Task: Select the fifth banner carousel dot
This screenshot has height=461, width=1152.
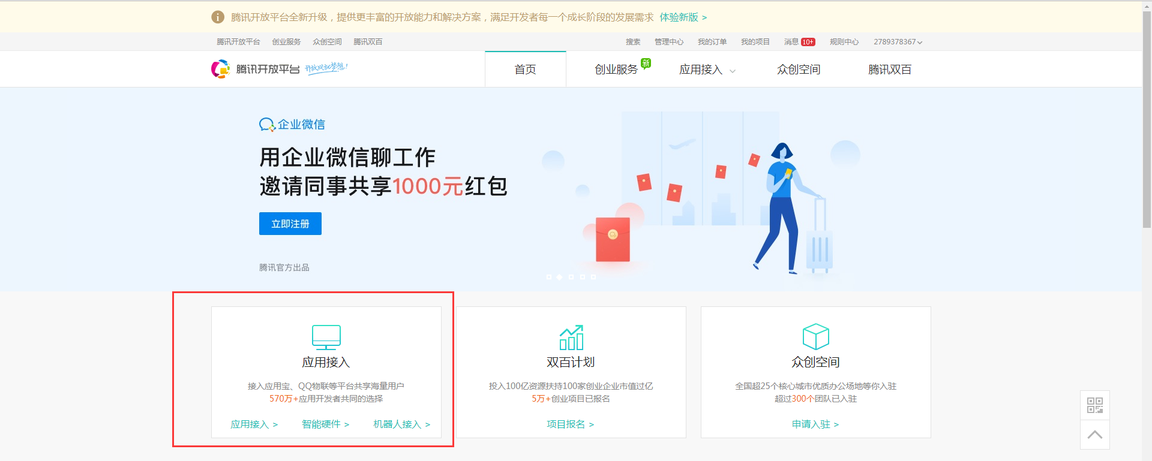Action: [x=593, y=277]
